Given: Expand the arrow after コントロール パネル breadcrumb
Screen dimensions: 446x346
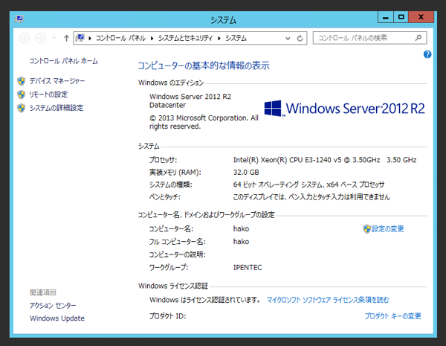Looking at the screenshot, I should pos(152,38).
